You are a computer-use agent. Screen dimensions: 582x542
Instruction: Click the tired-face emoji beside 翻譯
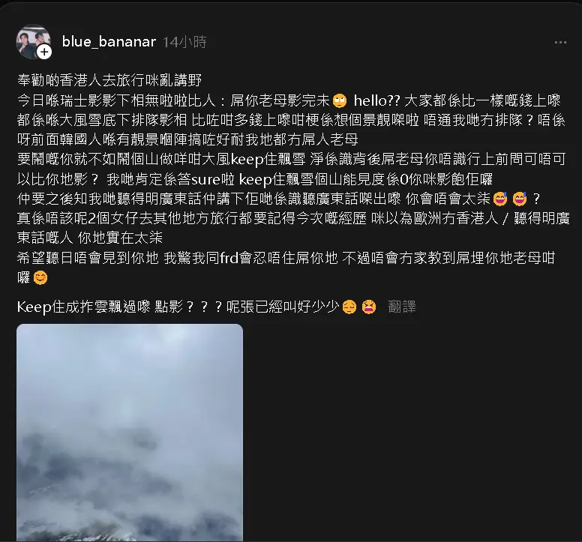tap(368, 307)
